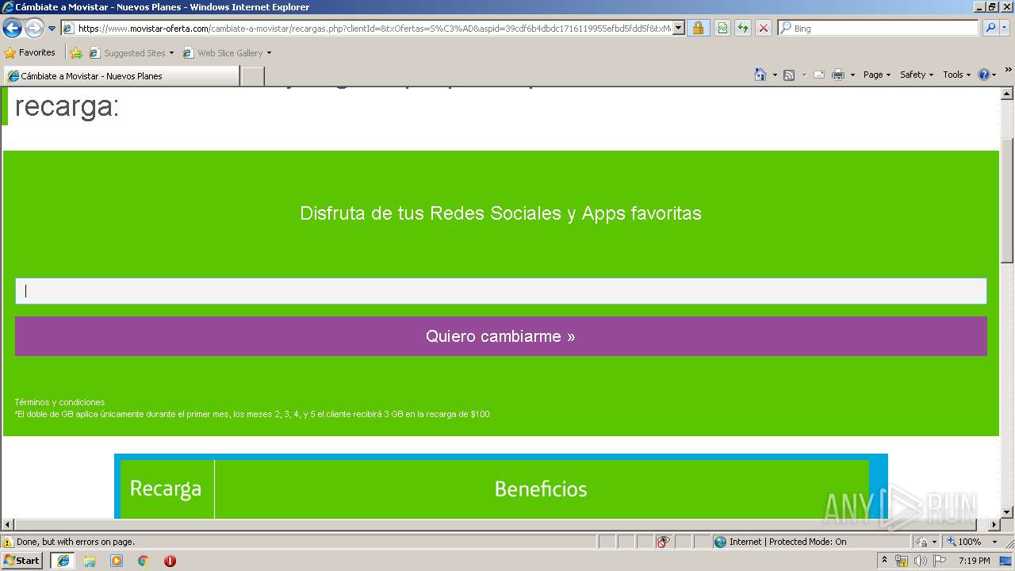Click the address bar URL field
Viewport: 1015px width, 571px height.
tap(366, 29)
